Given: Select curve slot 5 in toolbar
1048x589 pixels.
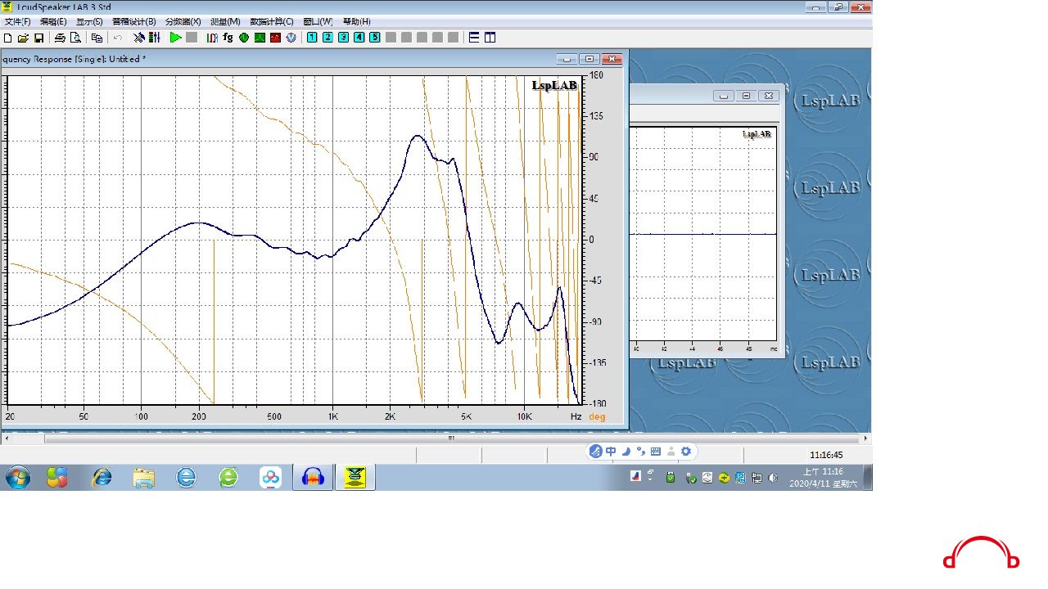Looking at the screenshot, I should pos(374,38).
